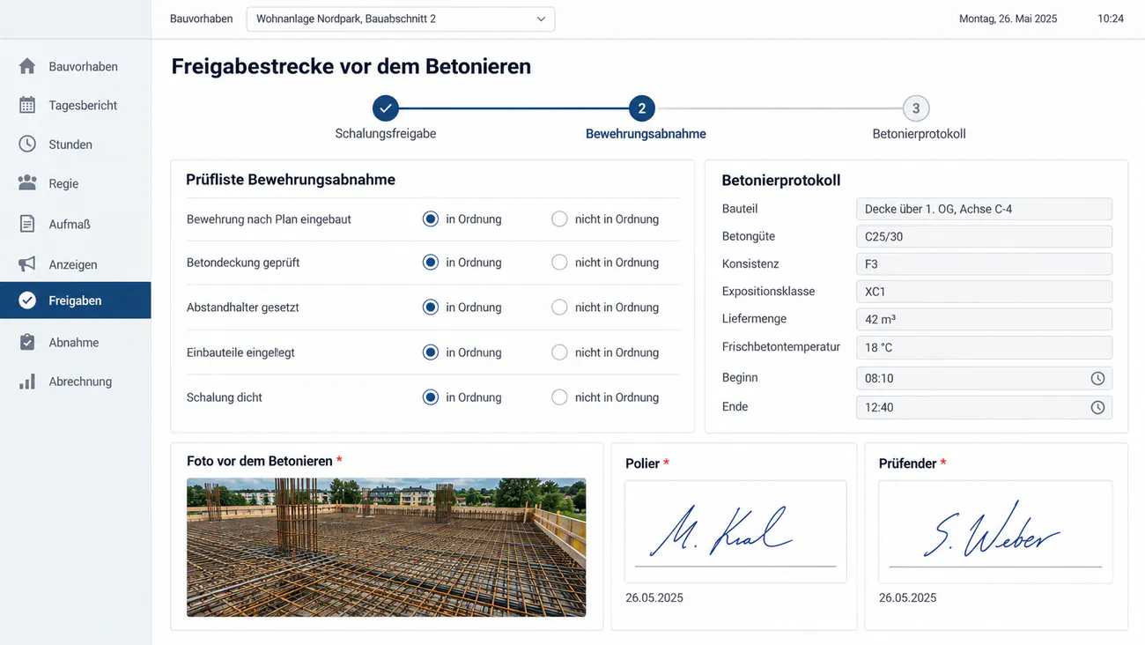Edit the Betongüte field C25/30
Image resolution: width=1145 pixels, height=645 pixels.
click(984, 236)
